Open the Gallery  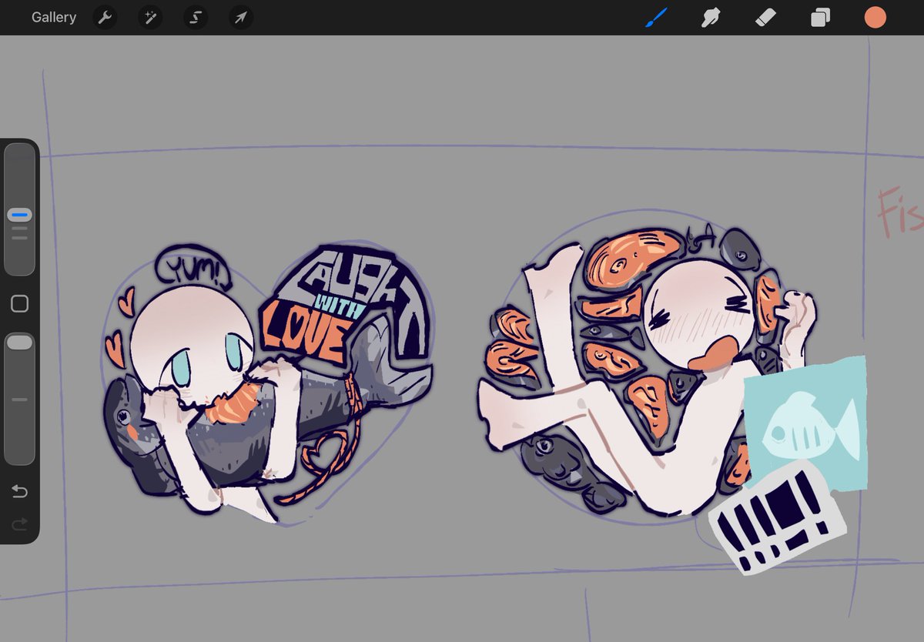click(x=54, y=17)
